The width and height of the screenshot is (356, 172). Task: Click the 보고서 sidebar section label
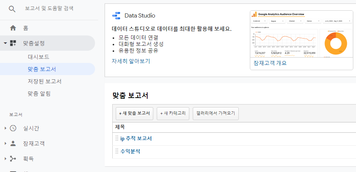[x=16, y=114]
